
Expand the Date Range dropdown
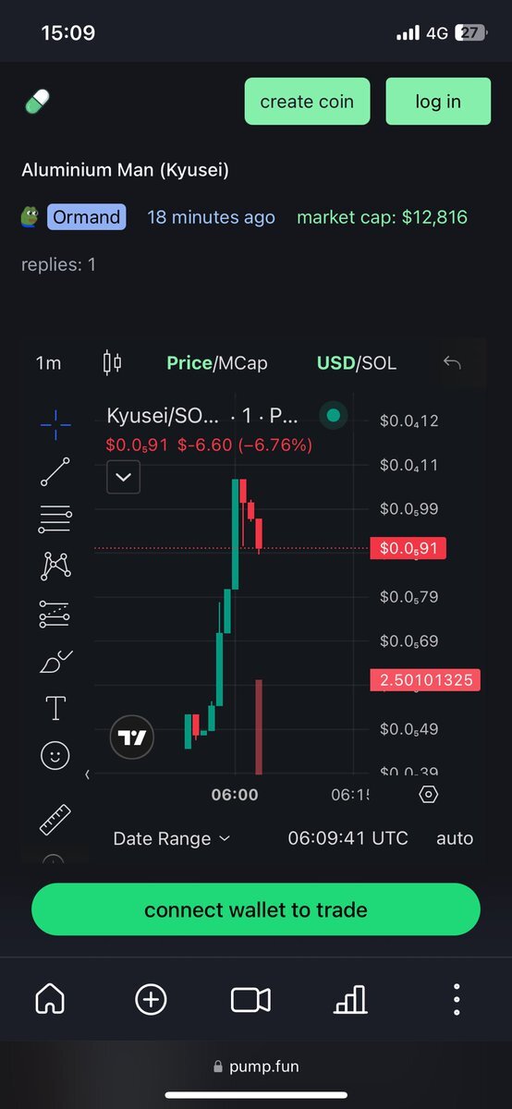[x=171, y=838]
